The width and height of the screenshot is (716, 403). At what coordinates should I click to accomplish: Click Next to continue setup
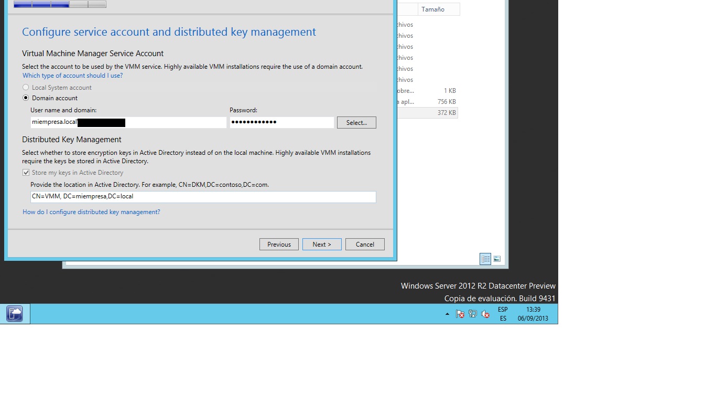tap(322, 245)
